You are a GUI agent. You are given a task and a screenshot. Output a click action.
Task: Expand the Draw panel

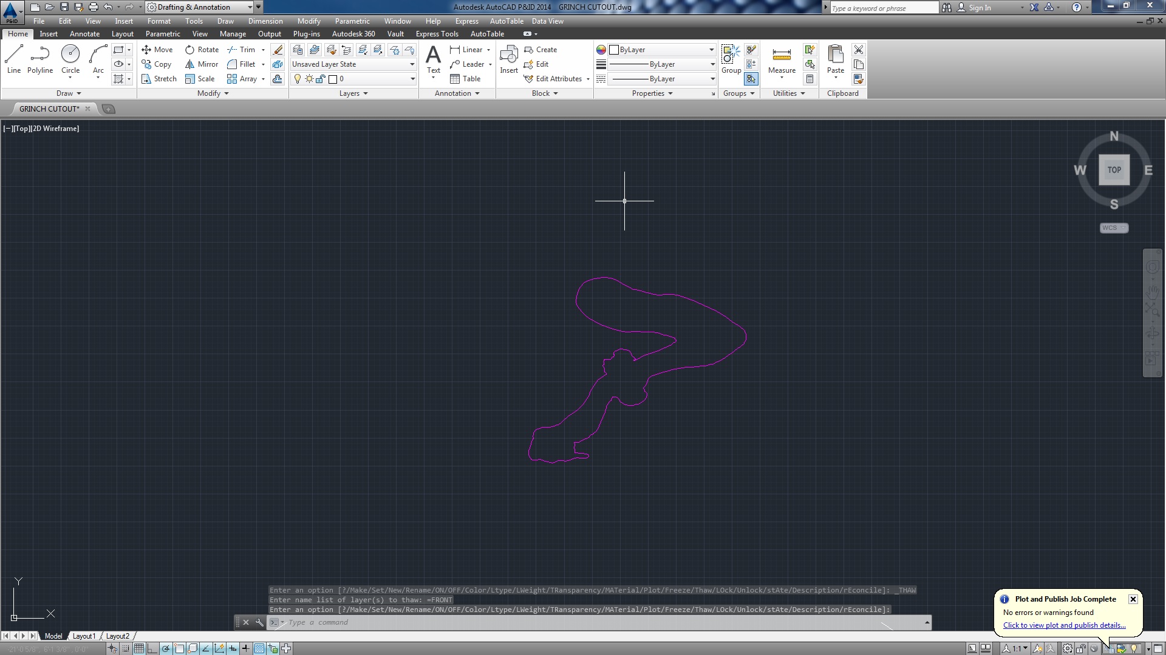pos(69,93)
